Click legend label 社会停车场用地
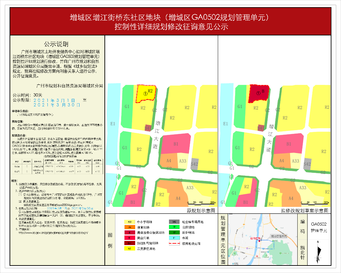The height and width of the screenshot is (273, 341). tap(193, 222)
